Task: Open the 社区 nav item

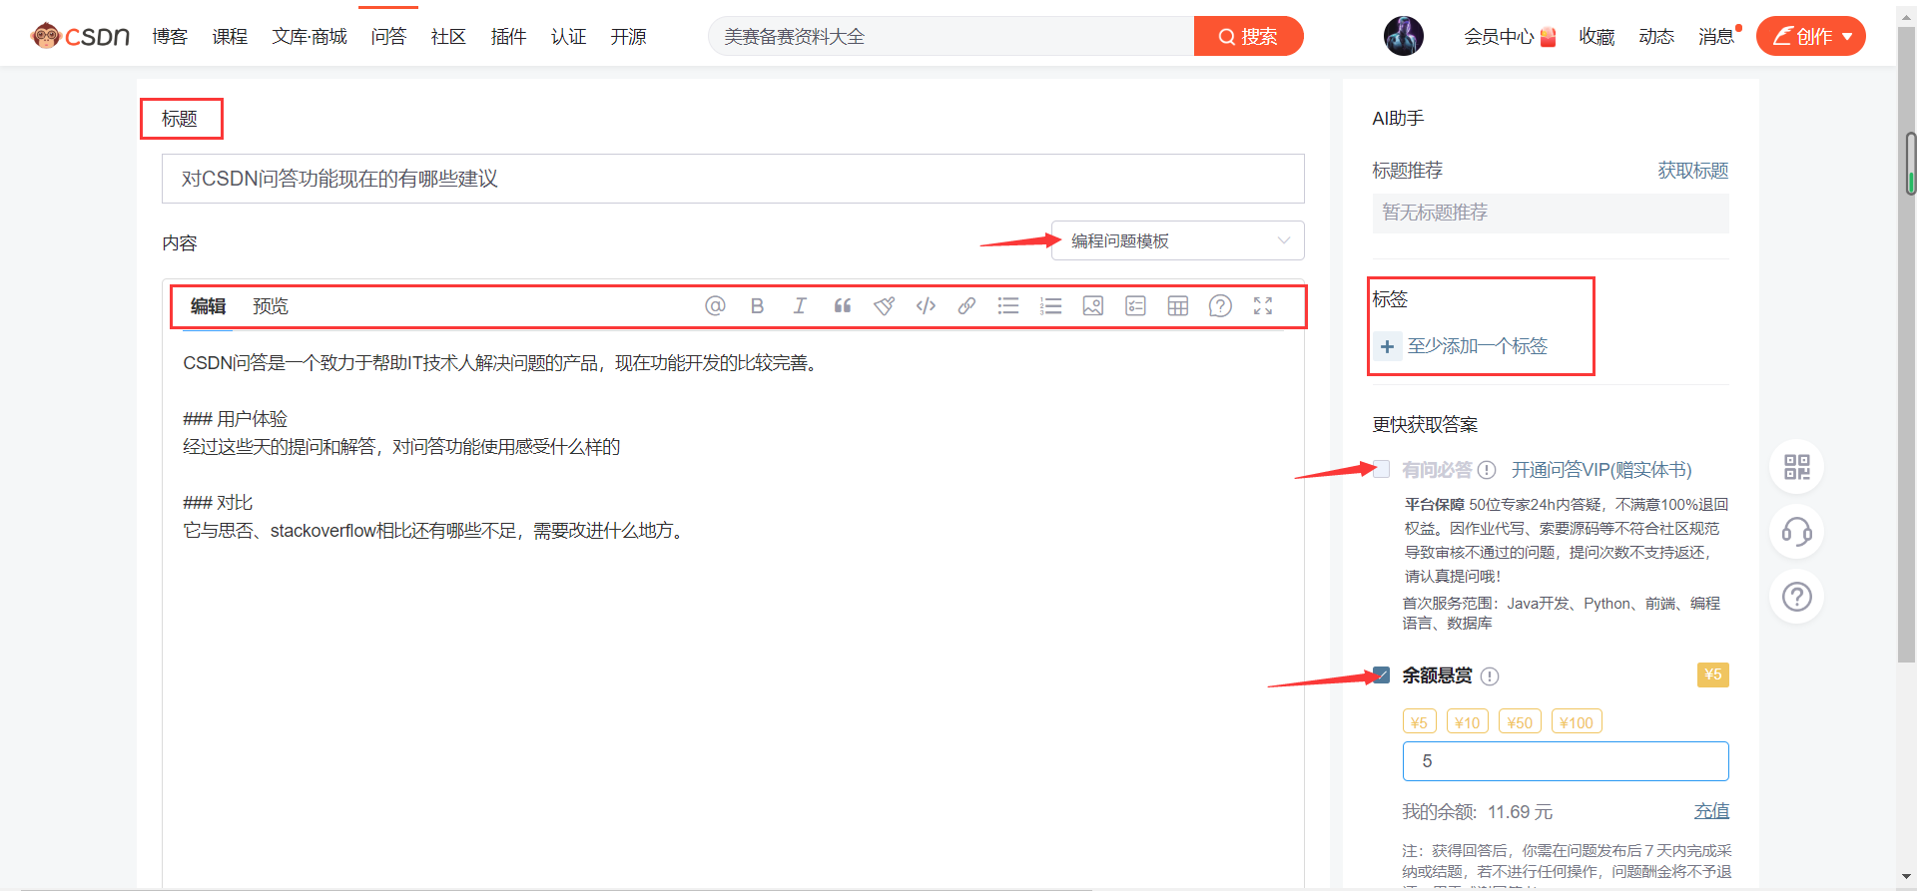Action: pos(448,37)
